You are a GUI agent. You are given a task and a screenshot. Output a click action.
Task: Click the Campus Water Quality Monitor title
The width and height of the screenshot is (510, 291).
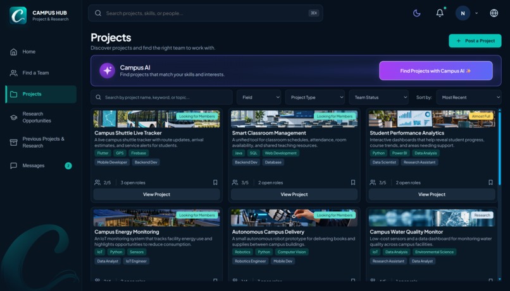406,232
